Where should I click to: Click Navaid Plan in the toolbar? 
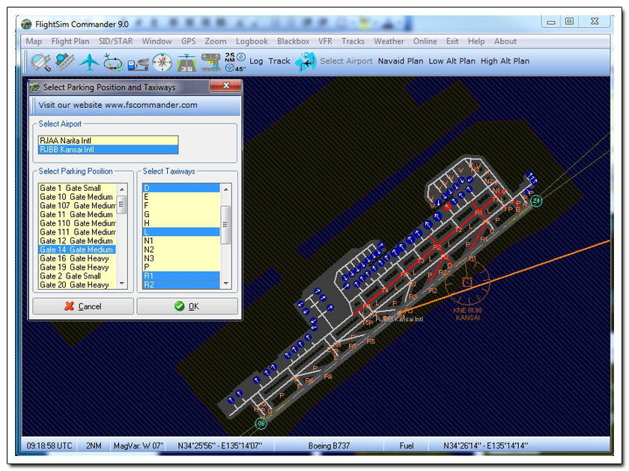click(401, 61)
